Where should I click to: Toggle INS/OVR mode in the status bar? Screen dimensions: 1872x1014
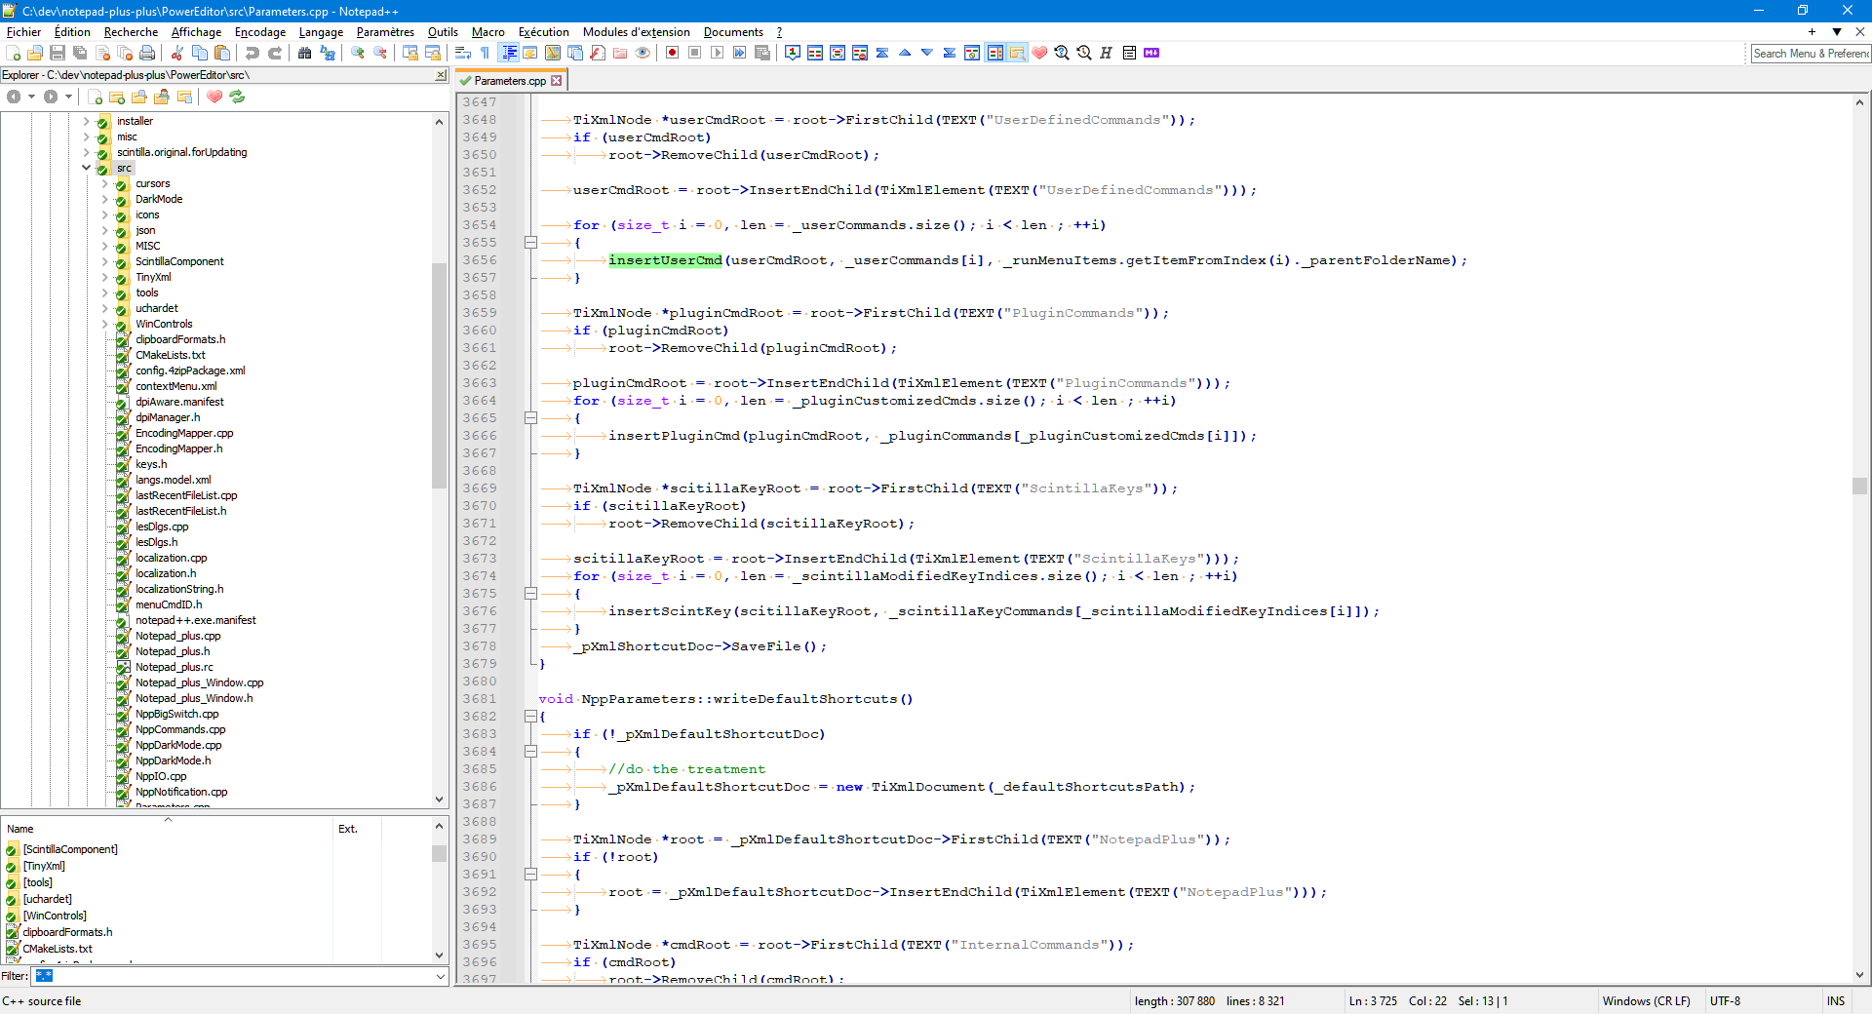coord(1836,1001)
